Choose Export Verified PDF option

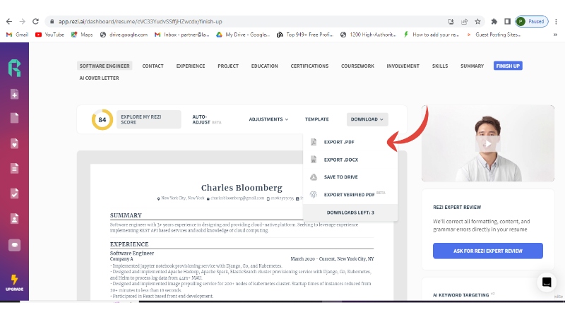coord(349,194)
